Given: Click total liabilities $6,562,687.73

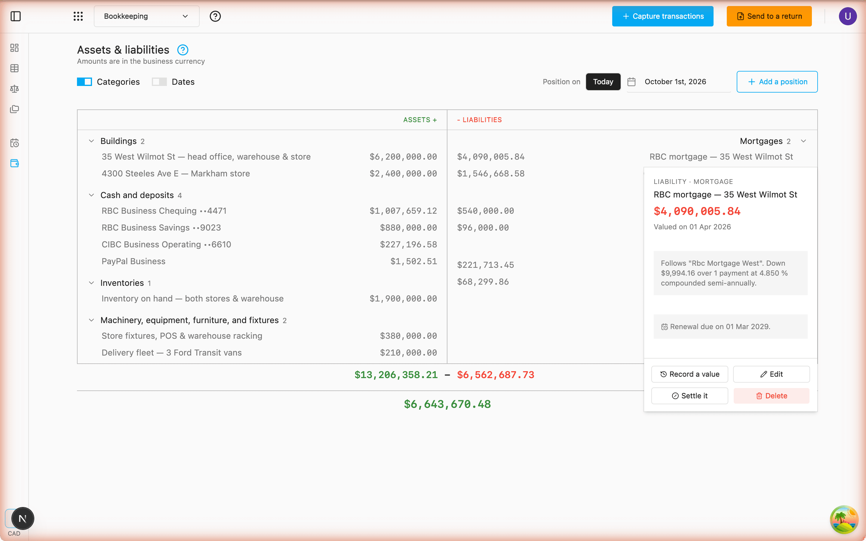Looking at the screenshot, I should click(496, 375).
